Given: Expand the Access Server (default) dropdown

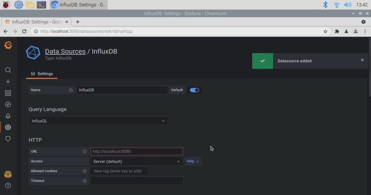Looking at the screenshot, I should (x=136, y=161).
